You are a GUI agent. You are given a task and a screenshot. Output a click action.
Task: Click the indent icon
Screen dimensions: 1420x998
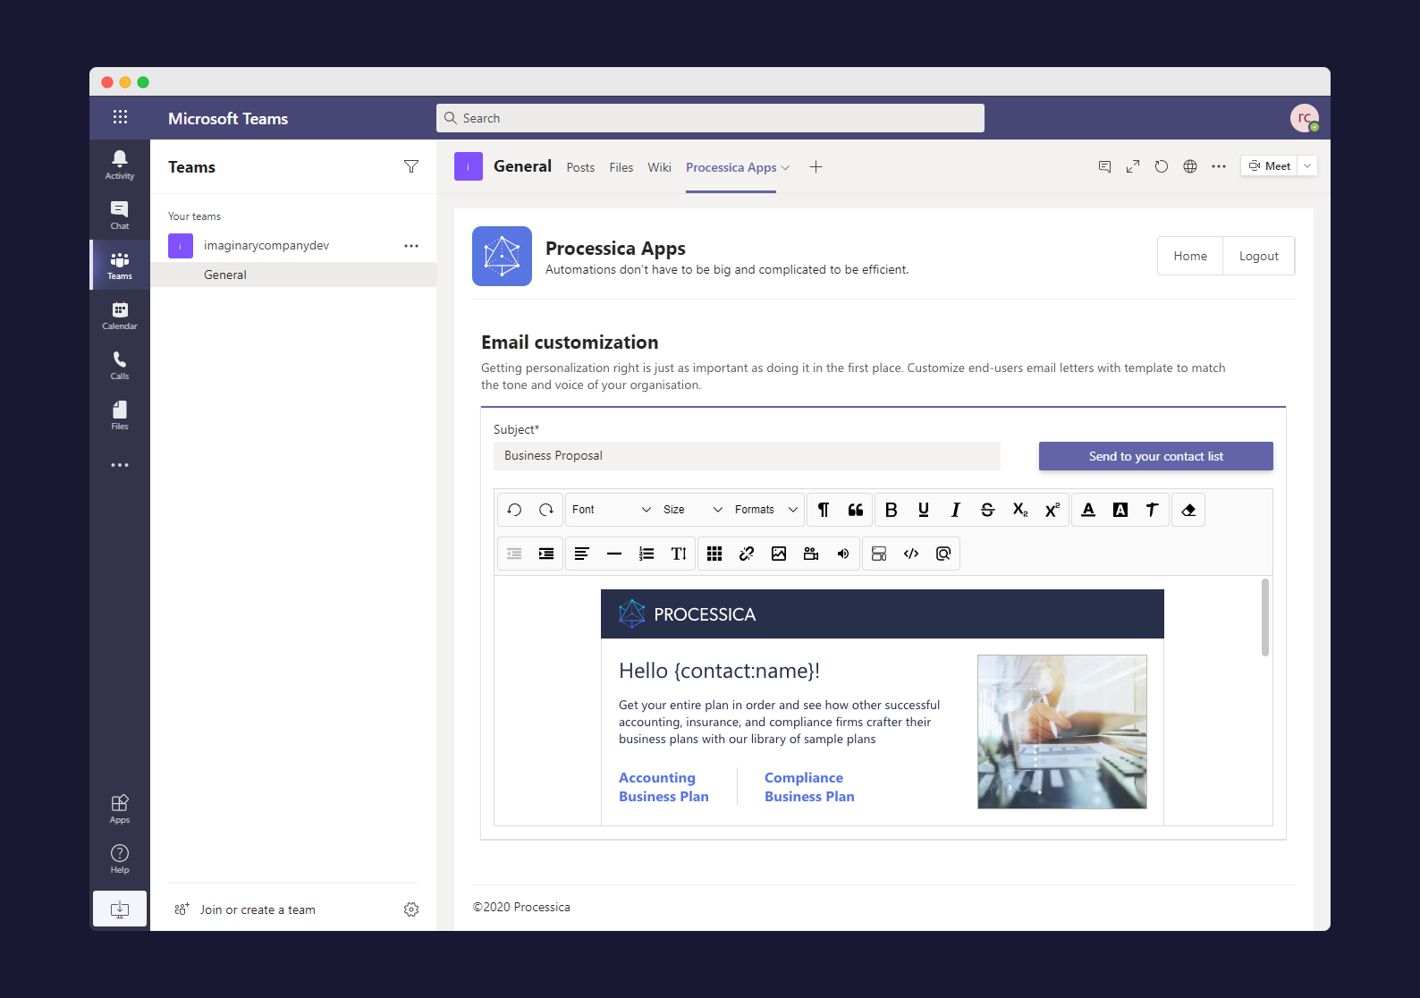click(x=546, y=554)
